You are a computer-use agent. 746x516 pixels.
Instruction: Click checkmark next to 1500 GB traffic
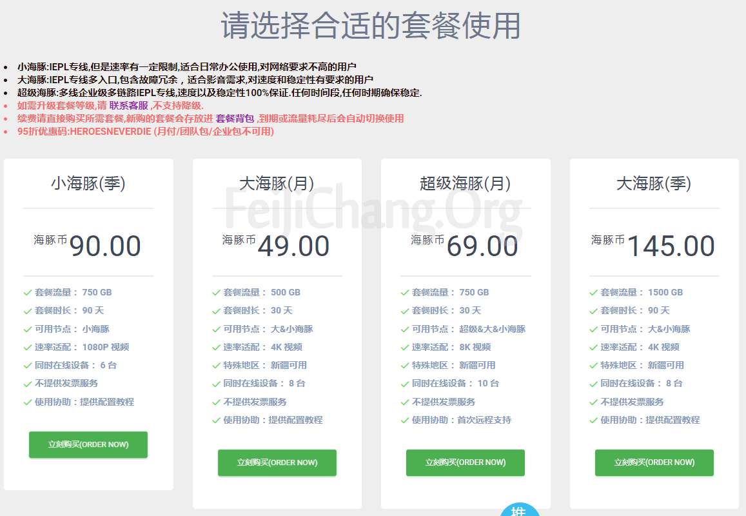click(x=593, y=292)
